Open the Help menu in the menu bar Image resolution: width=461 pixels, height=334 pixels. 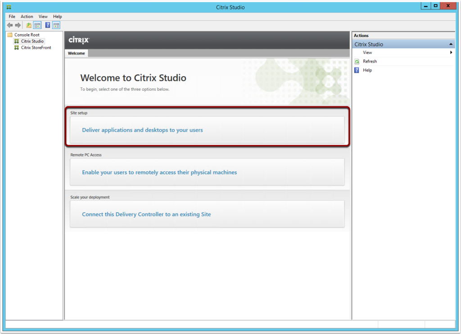pos(58,17)
